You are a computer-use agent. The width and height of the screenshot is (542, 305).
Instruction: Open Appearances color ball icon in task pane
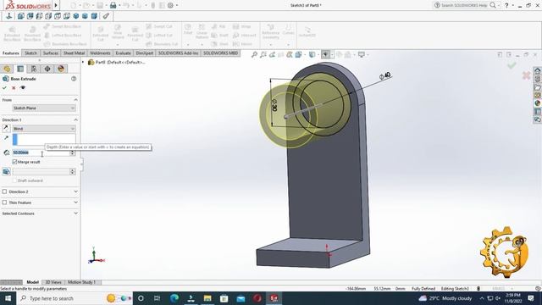538,103
